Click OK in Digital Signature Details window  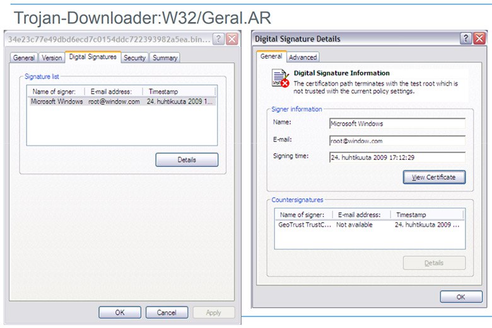(461, 297)
